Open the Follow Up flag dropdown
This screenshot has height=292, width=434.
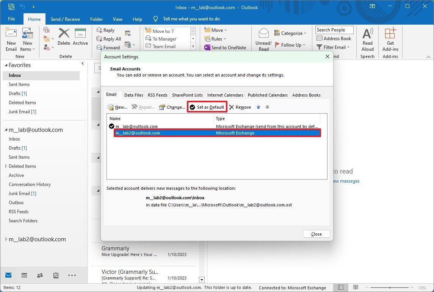click(290, 45)
